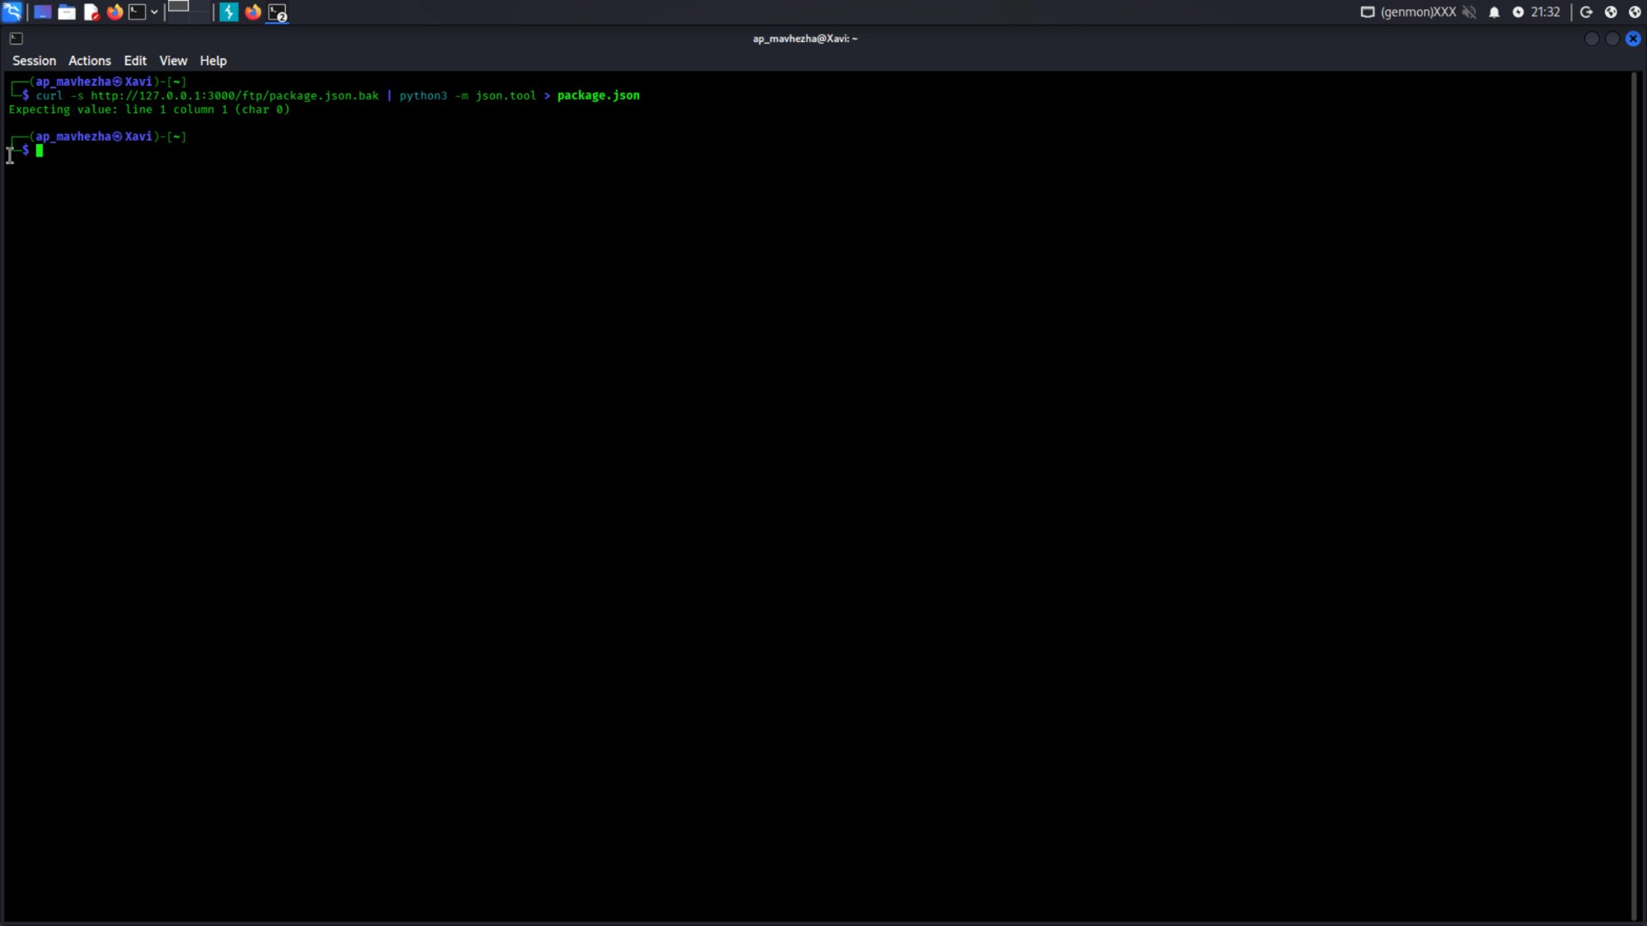Maximize the terminal window

tap(1612, 39)
